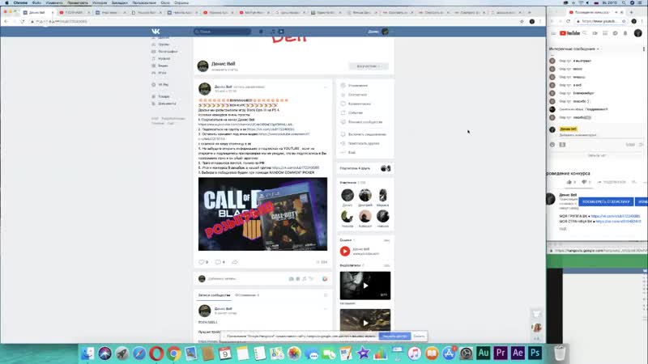Switch to 'Записи сообщества' tab
Image resolution: width=648 pixels, height=364 pixels.
point(214,295)
